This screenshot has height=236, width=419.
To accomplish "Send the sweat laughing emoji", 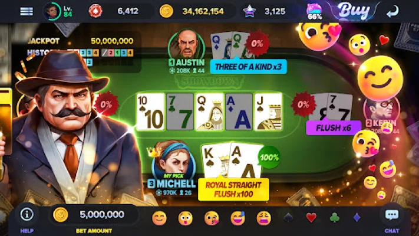I will coord(238,218).
